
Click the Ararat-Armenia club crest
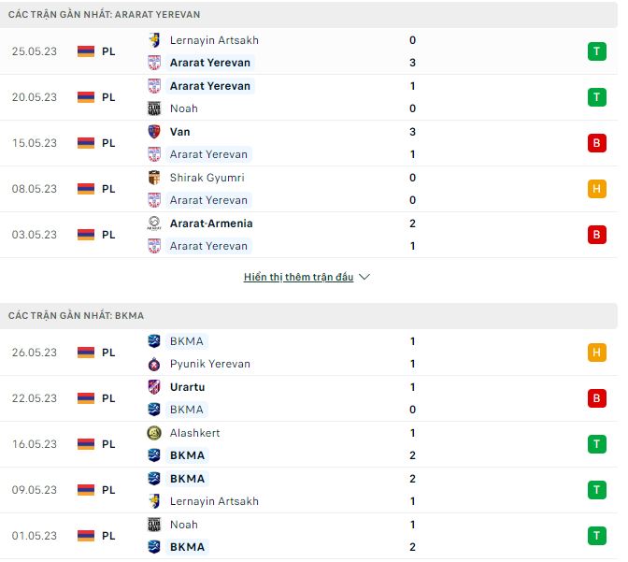(154, 223)
